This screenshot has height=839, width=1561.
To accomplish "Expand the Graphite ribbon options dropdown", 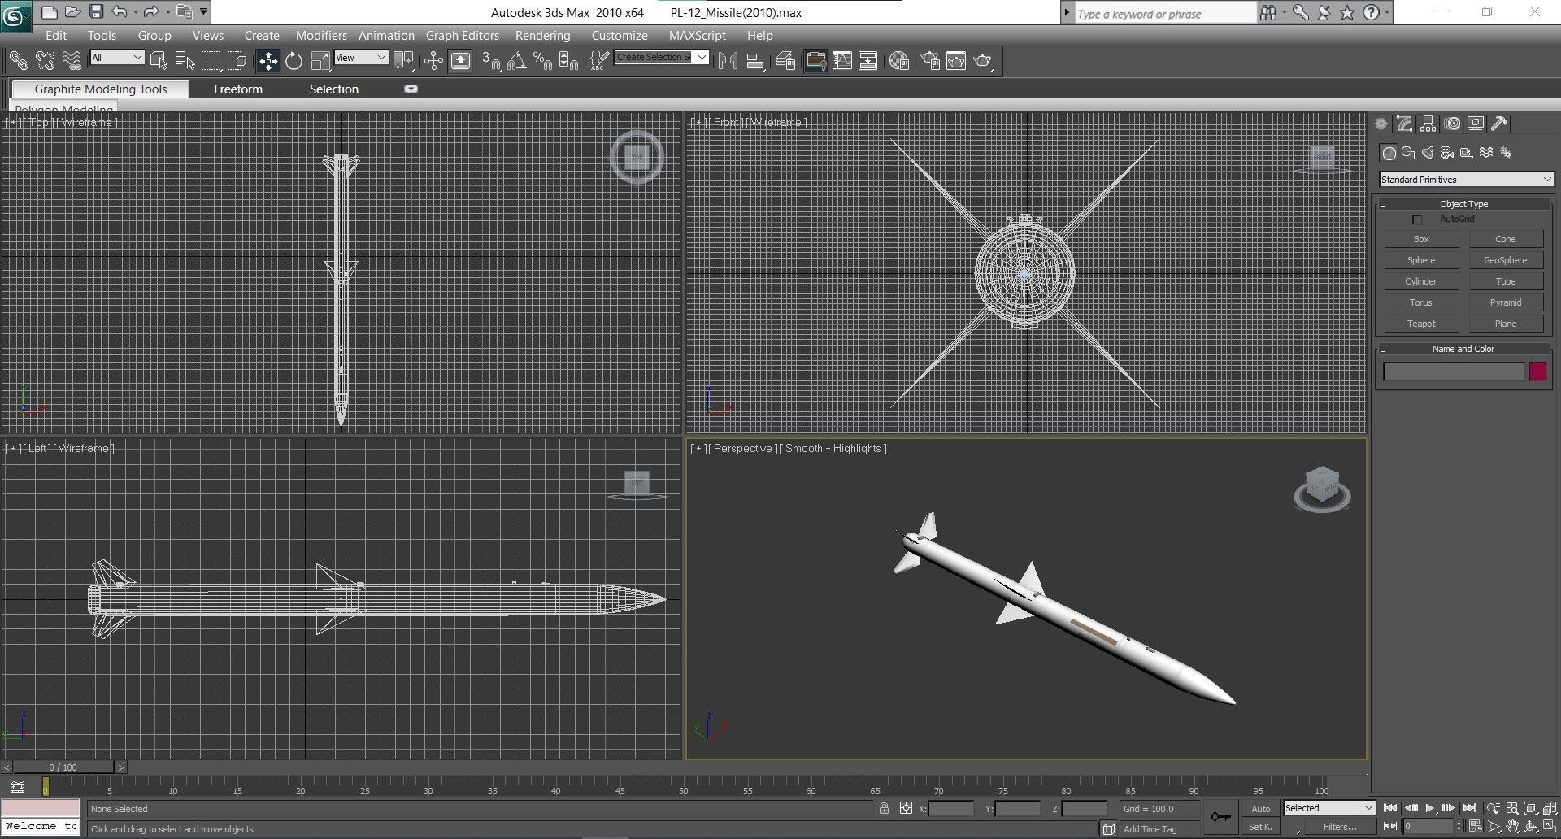I will click(411, 89).
